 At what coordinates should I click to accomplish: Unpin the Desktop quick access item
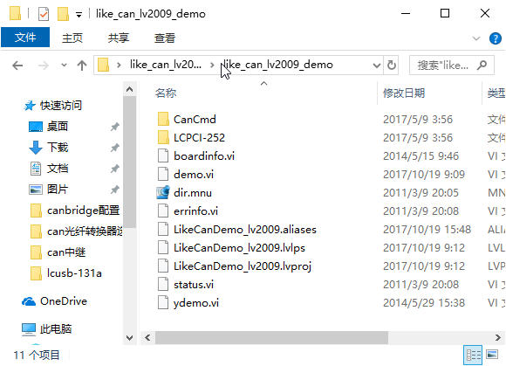(115, 127)
